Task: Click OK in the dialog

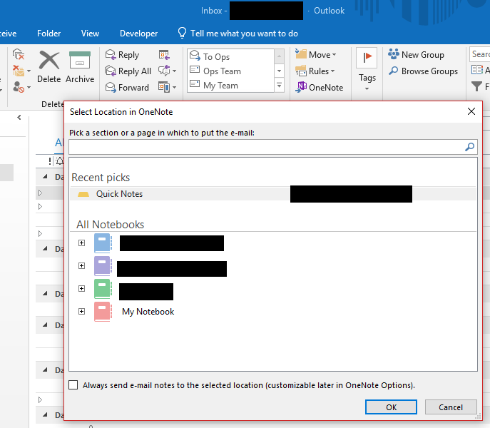Action: pyautogui.click(x=391, y=407)
